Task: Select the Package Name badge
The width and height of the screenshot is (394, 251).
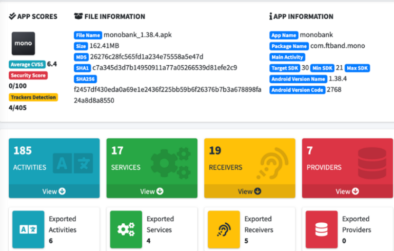Action: coord(289,46)
